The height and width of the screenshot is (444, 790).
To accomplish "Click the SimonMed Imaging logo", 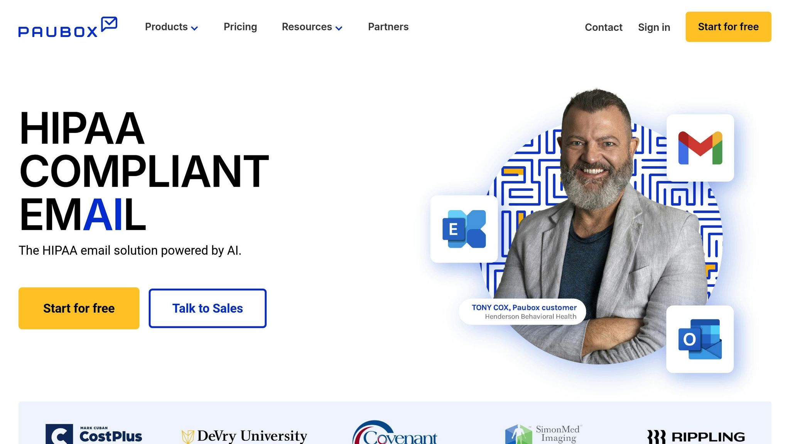I will pyautogui.click(x=544, y=434).
